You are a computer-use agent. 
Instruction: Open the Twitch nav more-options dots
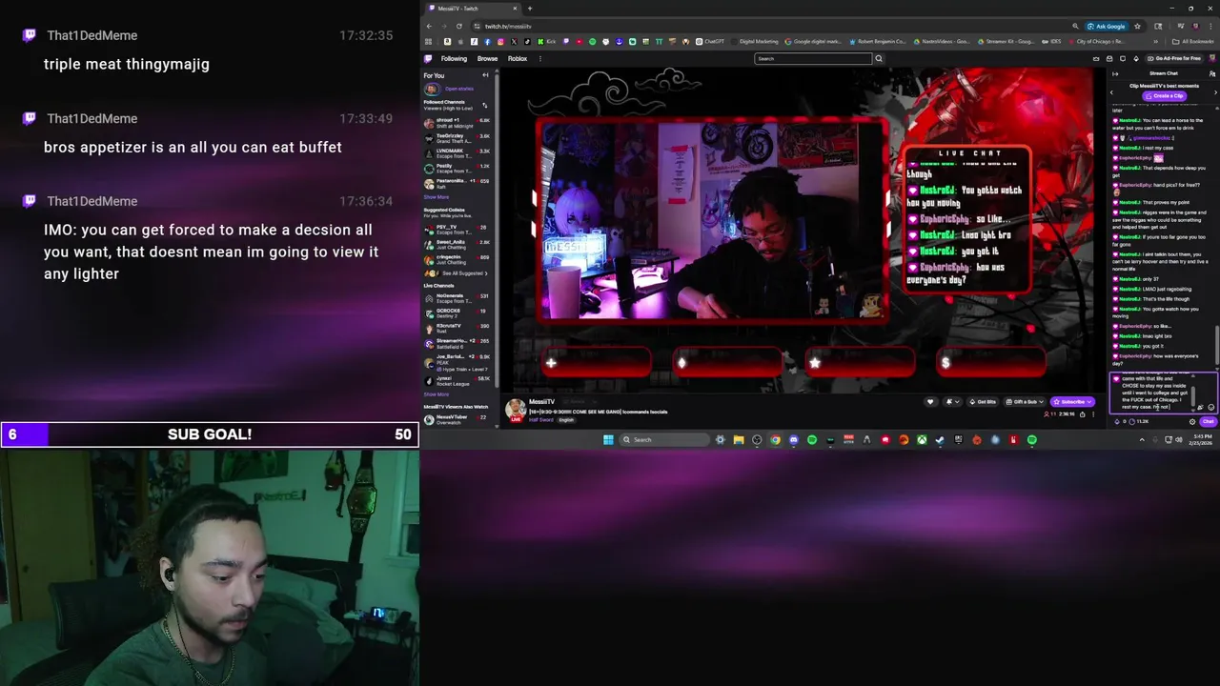540,58
